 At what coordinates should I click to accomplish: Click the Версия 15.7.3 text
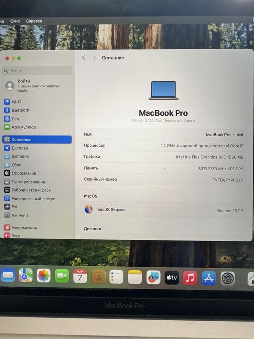coord(230,211)
